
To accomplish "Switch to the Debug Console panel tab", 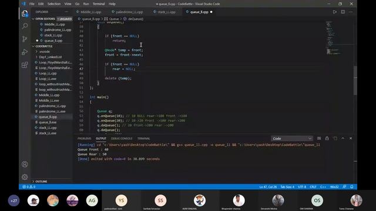I will coord(122,138).
